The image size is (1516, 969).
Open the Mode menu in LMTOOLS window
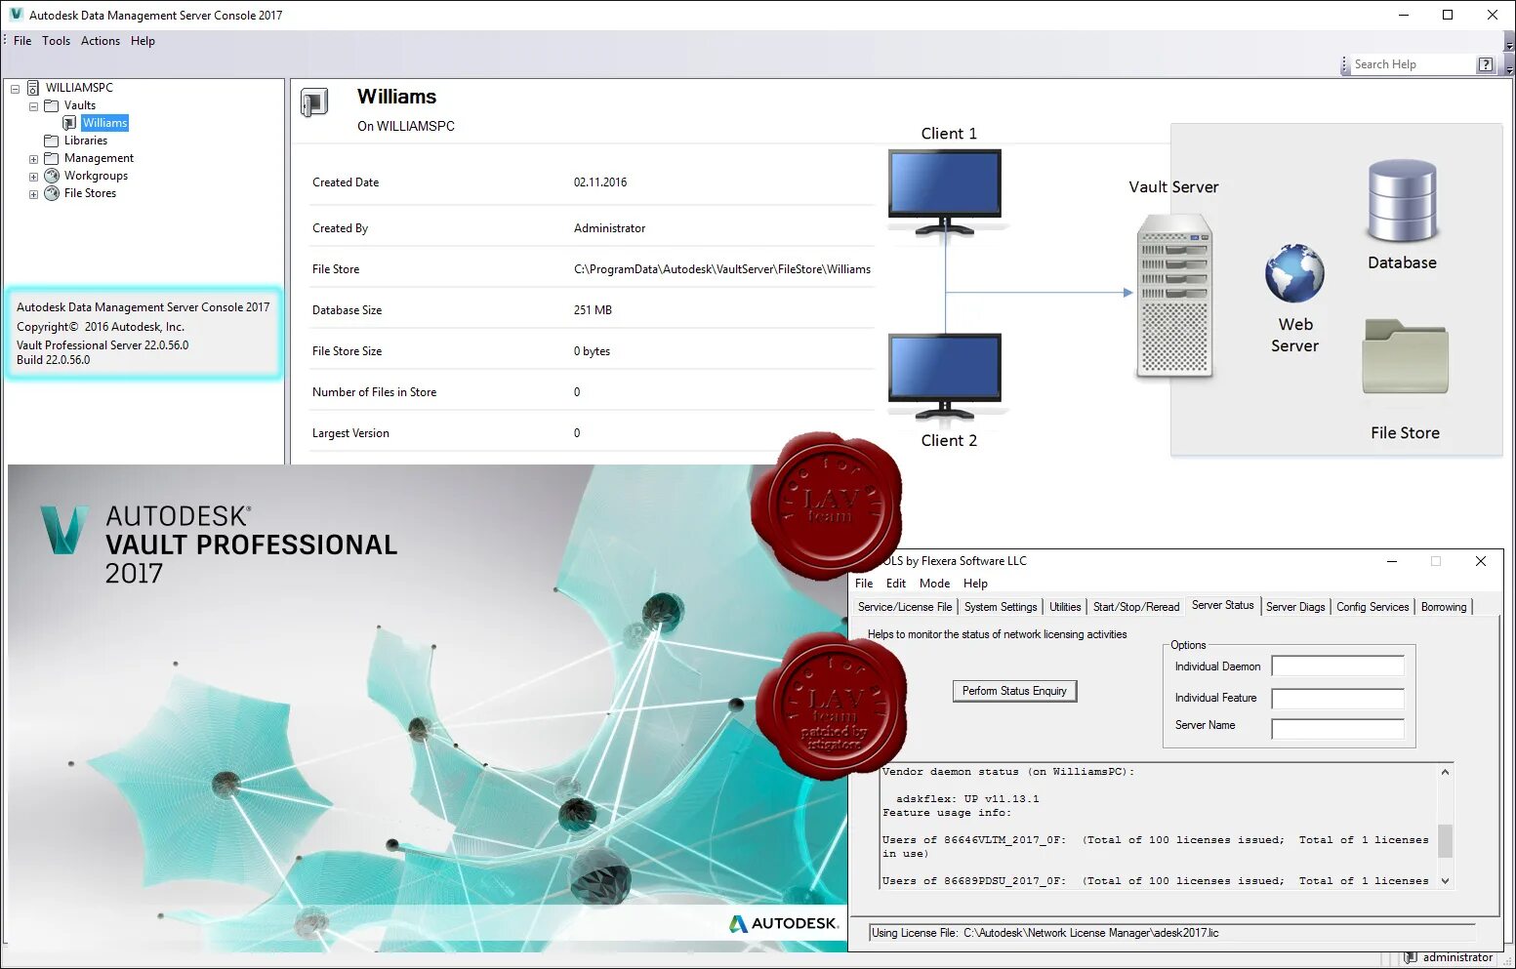(934, 584)
